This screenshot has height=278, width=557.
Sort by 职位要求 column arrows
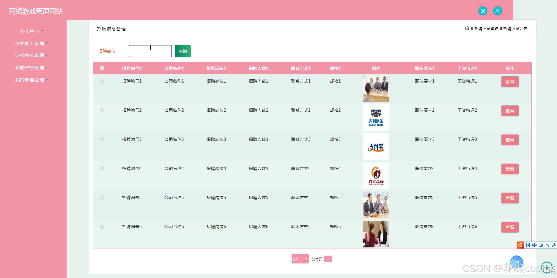tap(433, 68)
